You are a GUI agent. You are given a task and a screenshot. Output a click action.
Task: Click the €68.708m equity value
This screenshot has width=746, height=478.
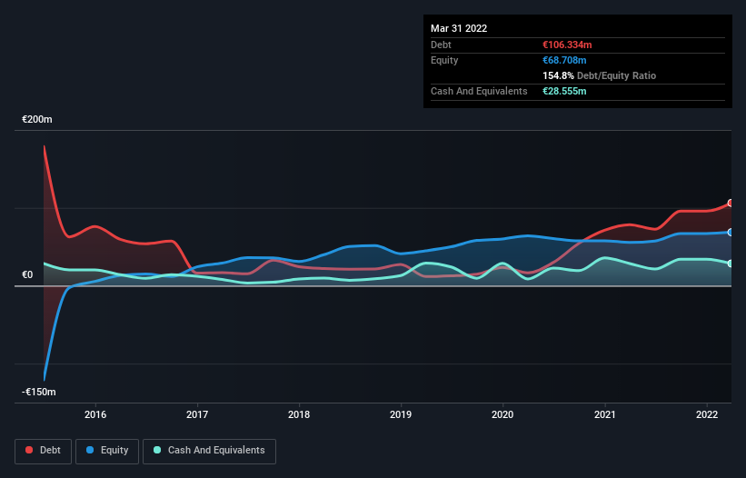coord(564,60)
